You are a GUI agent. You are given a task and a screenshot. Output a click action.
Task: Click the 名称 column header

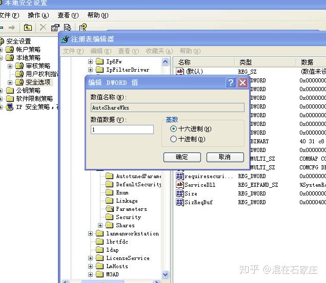click(205, 62)
